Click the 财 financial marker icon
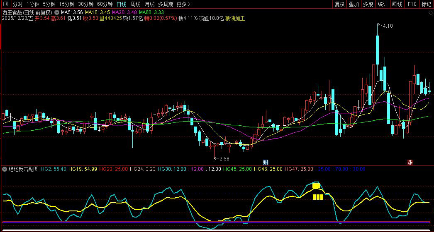This screenshot has height=232, width=434. point(266,163)
